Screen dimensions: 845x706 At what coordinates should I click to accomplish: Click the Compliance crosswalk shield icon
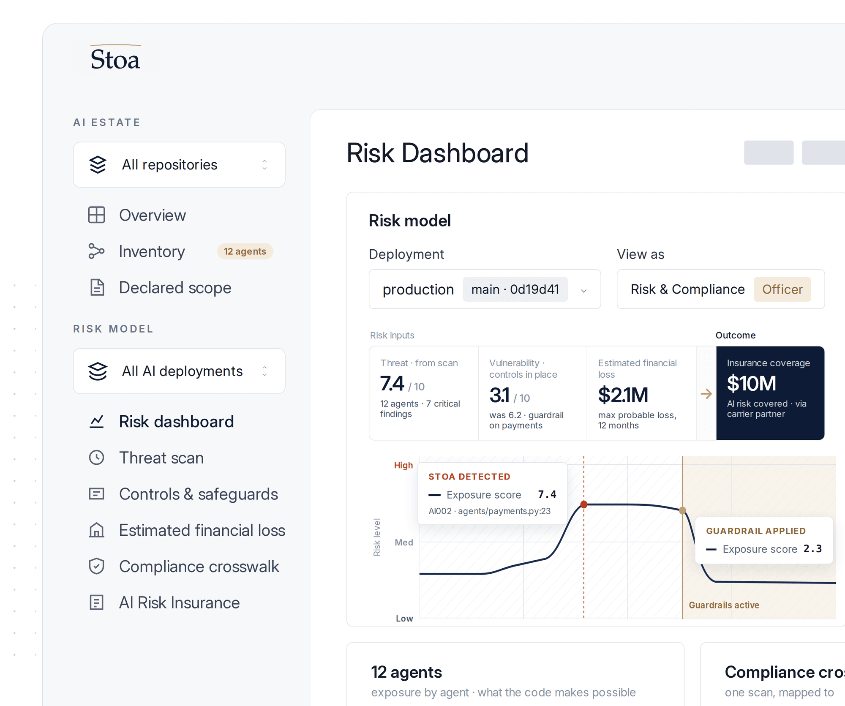pos(97,566)
